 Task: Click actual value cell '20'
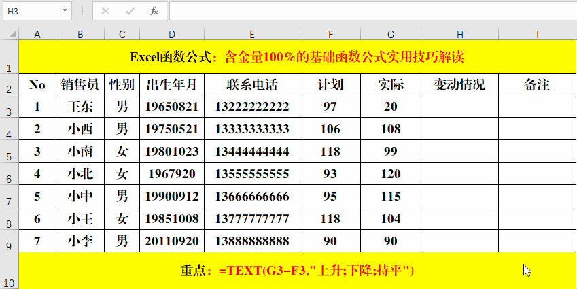(x=391, y=106)
